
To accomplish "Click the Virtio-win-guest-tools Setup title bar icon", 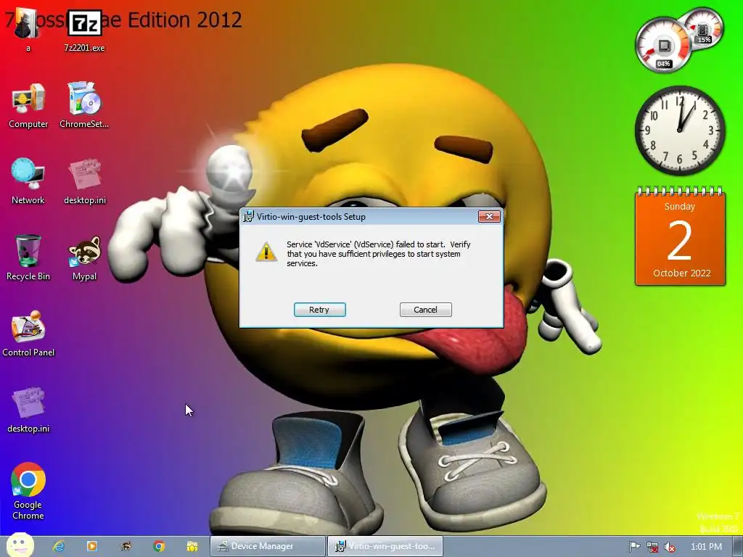I will 248,216.
